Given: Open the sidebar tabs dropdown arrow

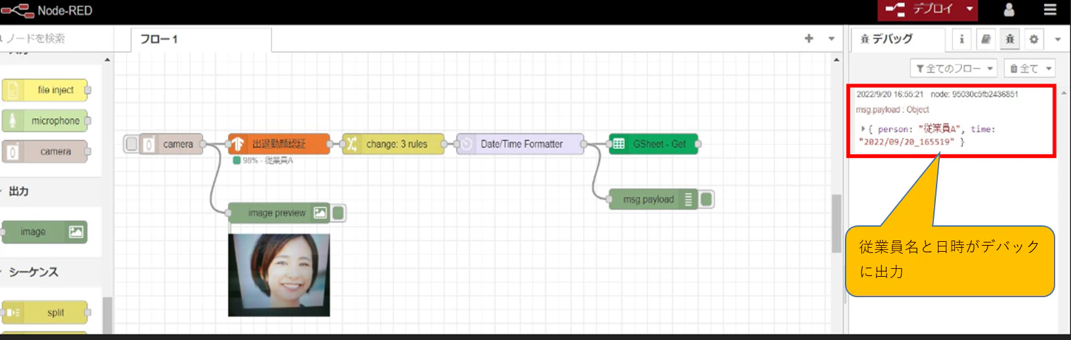Looking at the screenshot, I should click(1058, 40).
